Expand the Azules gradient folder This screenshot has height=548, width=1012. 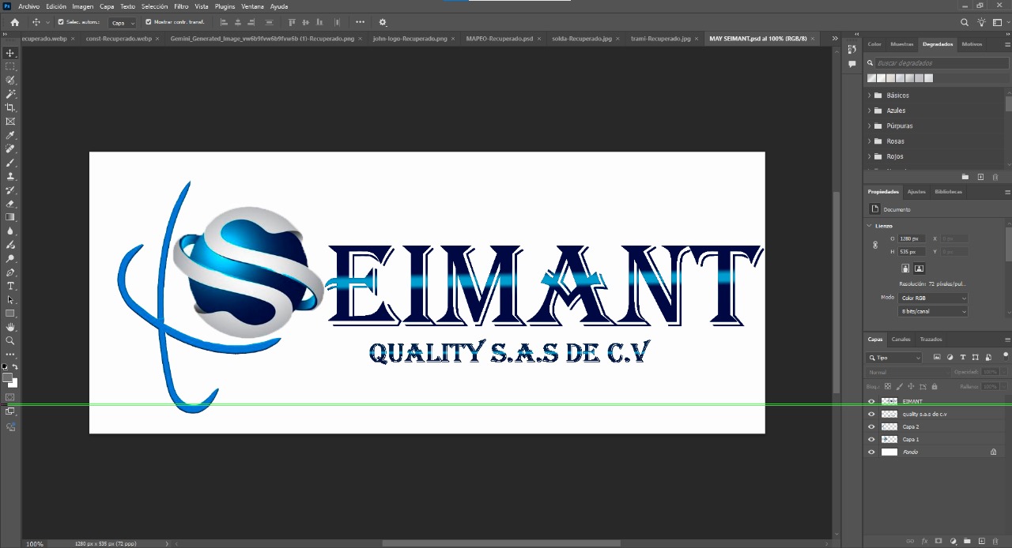(870, 111)
